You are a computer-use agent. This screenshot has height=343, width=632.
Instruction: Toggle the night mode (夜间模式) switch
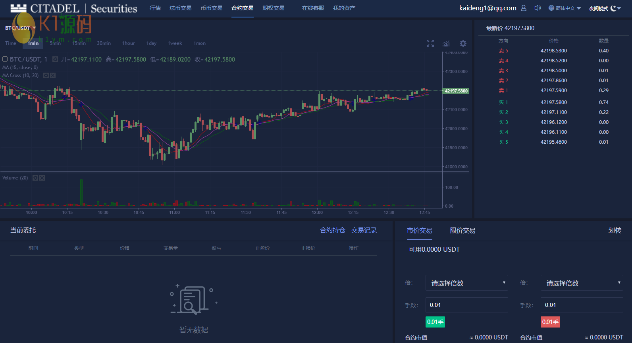pos(616,8)
